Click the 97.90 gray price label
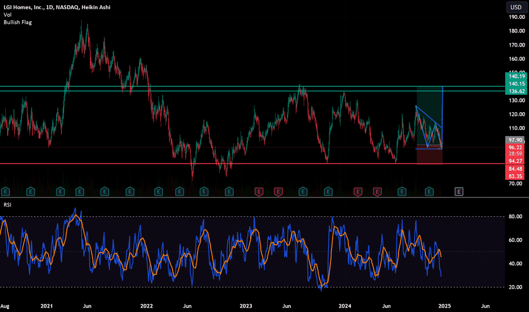Screen dimensions: 529x312 click(515, 140)
